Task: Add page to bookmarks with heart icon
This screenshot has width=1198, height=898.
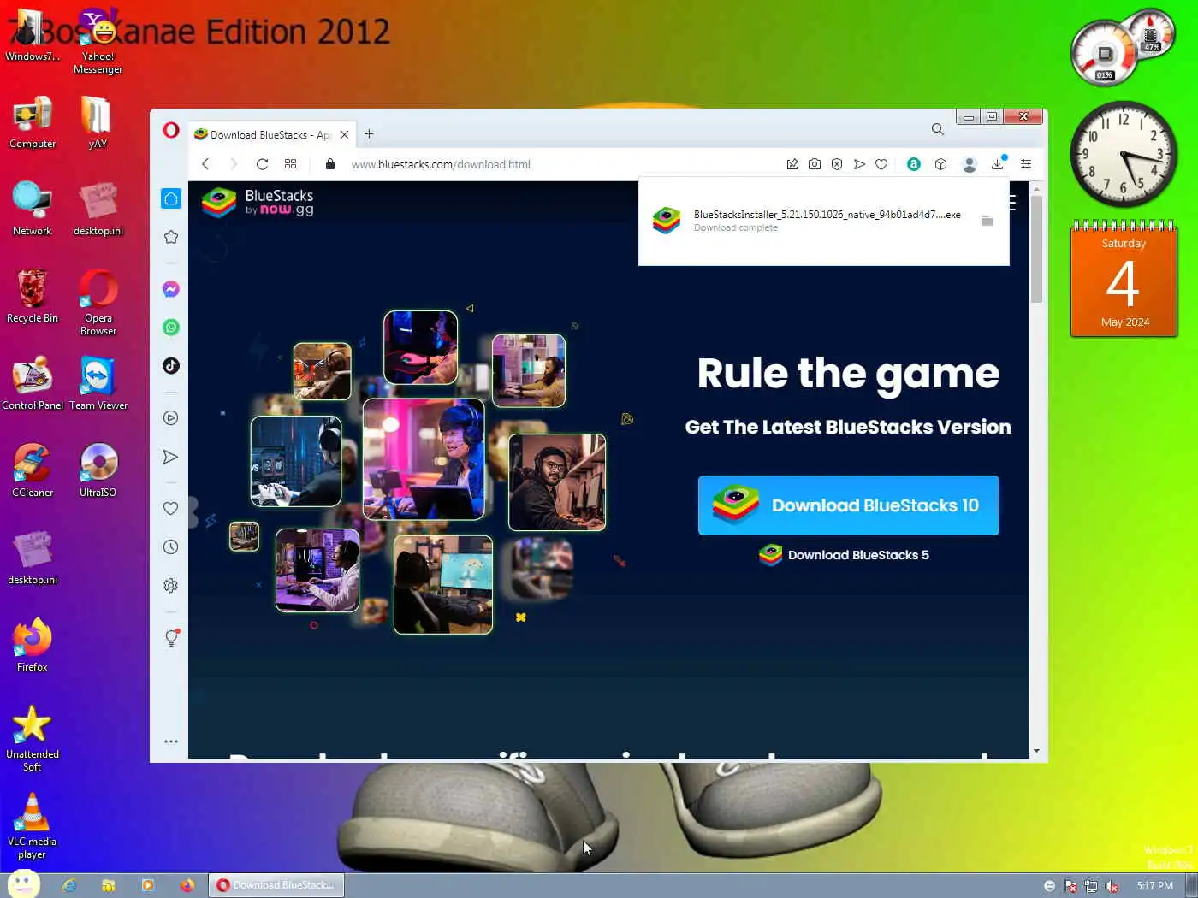Action: click(x=881, y=164)
